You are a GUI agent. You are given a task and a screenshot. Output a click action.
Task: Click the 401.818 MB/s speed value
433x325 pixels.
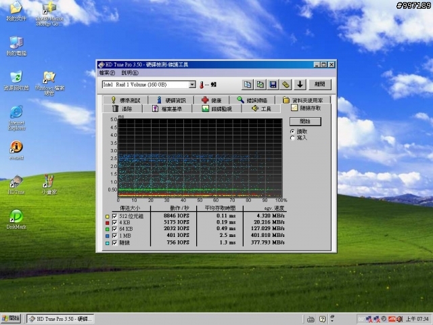point(268,236)
